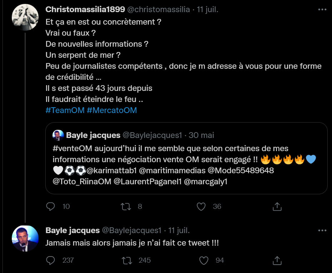The height and width of the screenshot is (273, 332).
Task: Click Bayle jacques' name in the reply
Action: (72, 230)
